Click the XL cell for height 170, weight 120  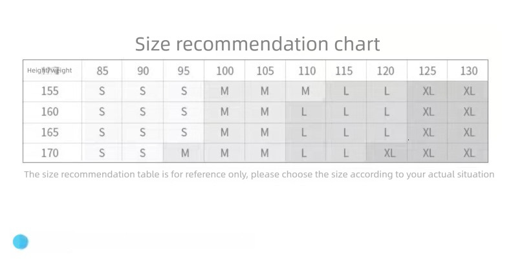[389, 153]
